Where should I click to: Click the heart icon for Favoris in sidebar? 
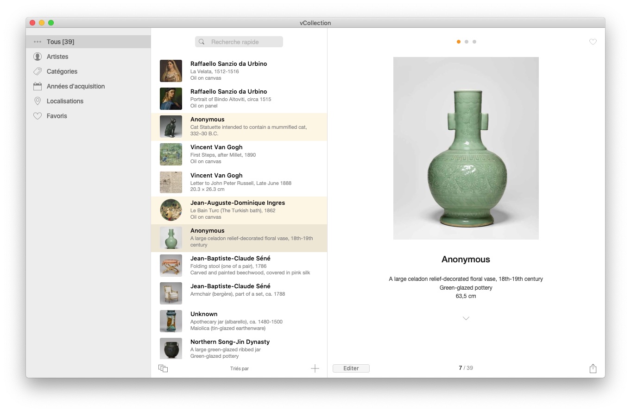[x=38, y=115]
